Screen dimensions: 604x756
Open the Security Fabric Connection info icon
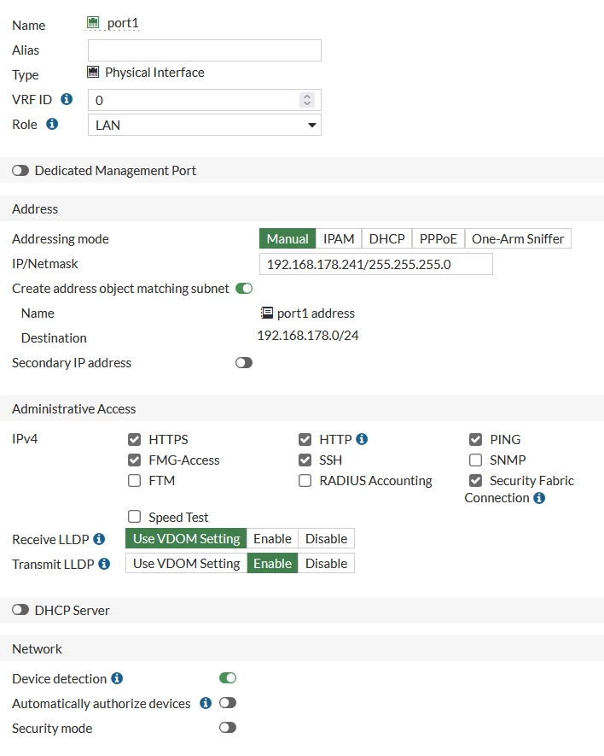coord(539,497)
